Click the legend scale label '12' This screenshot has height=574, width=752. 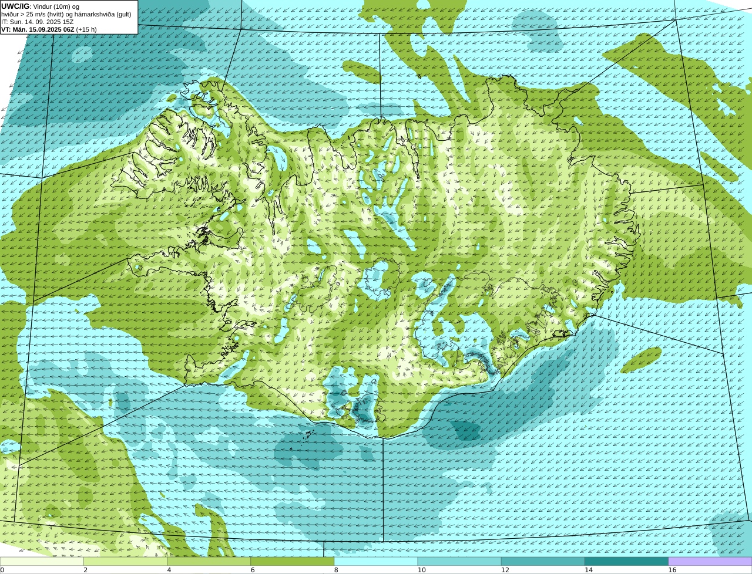505,570
